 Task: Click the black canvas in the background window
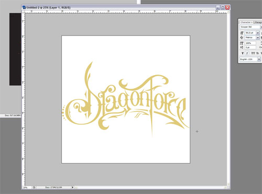tap(15, 49)
